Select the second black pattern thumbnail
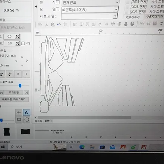This screenshot has width=164, height=164. 25,131
